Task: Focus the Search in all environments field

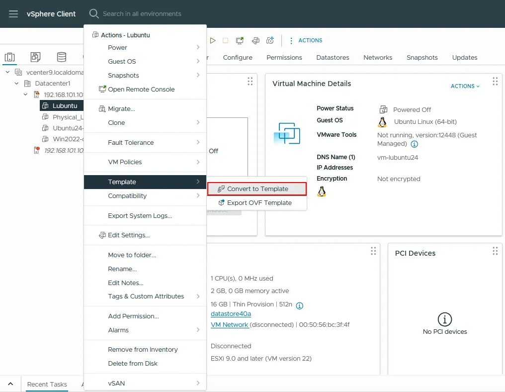Action: (x=142, y=14)
